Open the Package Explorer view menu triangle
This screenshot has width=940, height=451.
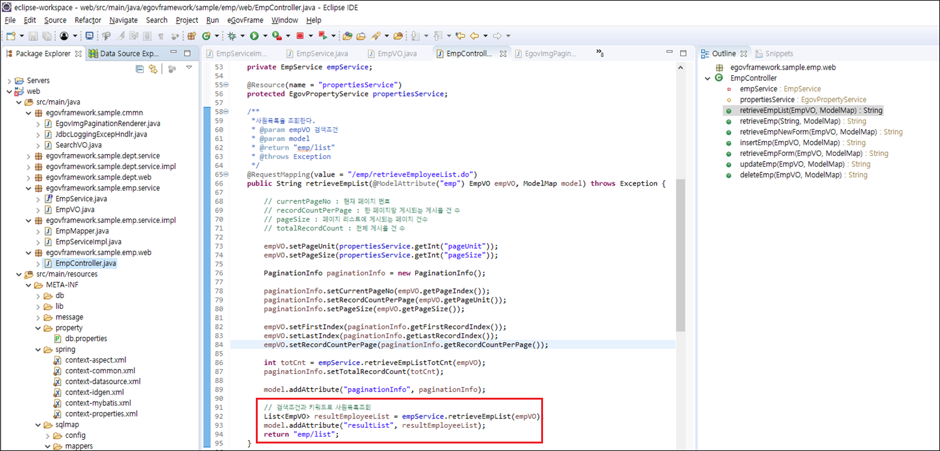pos(189,68)
